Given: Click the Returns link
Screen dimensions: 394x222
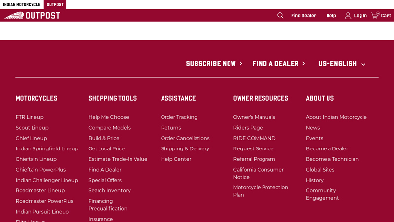Looking at the screenshot, I should point(170,128).
